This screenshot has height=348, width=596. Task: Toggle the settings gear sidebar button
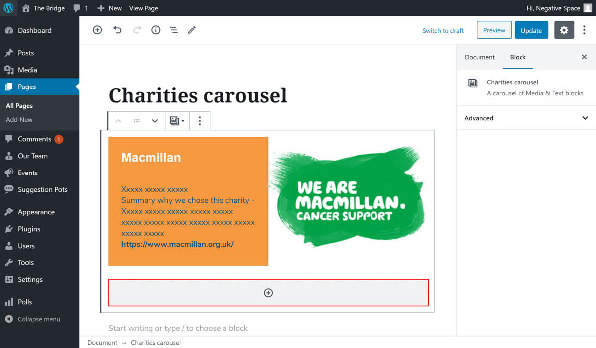pos(564,30)
